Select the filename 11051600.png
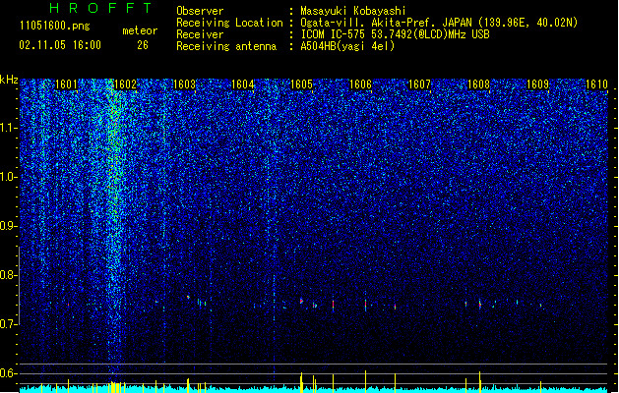 (x=55, y=27)
